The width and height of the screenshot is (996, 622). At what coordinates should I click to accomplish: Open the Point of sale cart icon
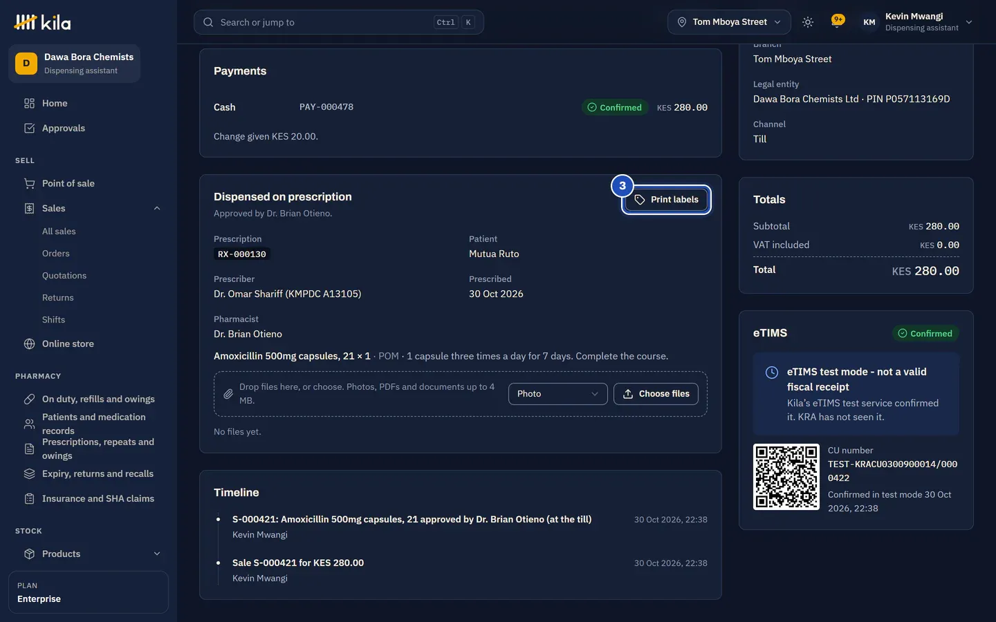click(x=29, y=183)
